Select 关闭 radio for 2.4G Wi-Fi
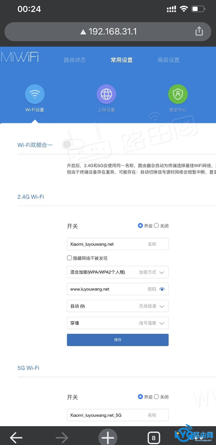 (156, 226)
